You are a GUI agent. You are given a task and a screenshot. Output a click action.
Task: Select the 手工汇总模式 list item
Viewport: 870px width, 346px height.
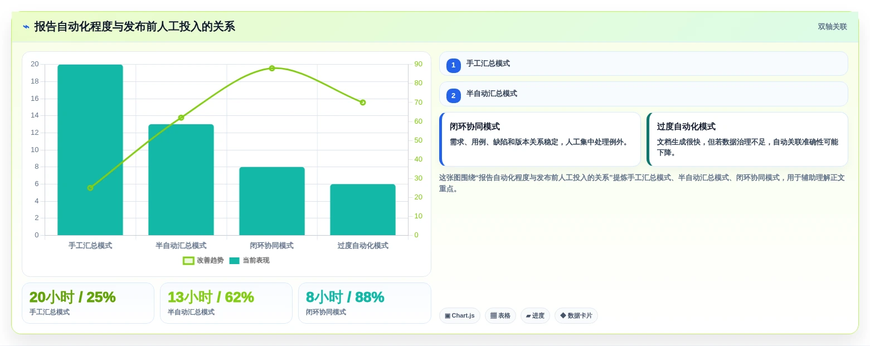(643, 64)
